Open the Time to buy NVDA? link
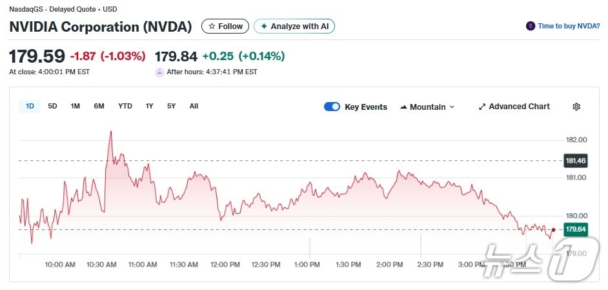 click(569, 26)
